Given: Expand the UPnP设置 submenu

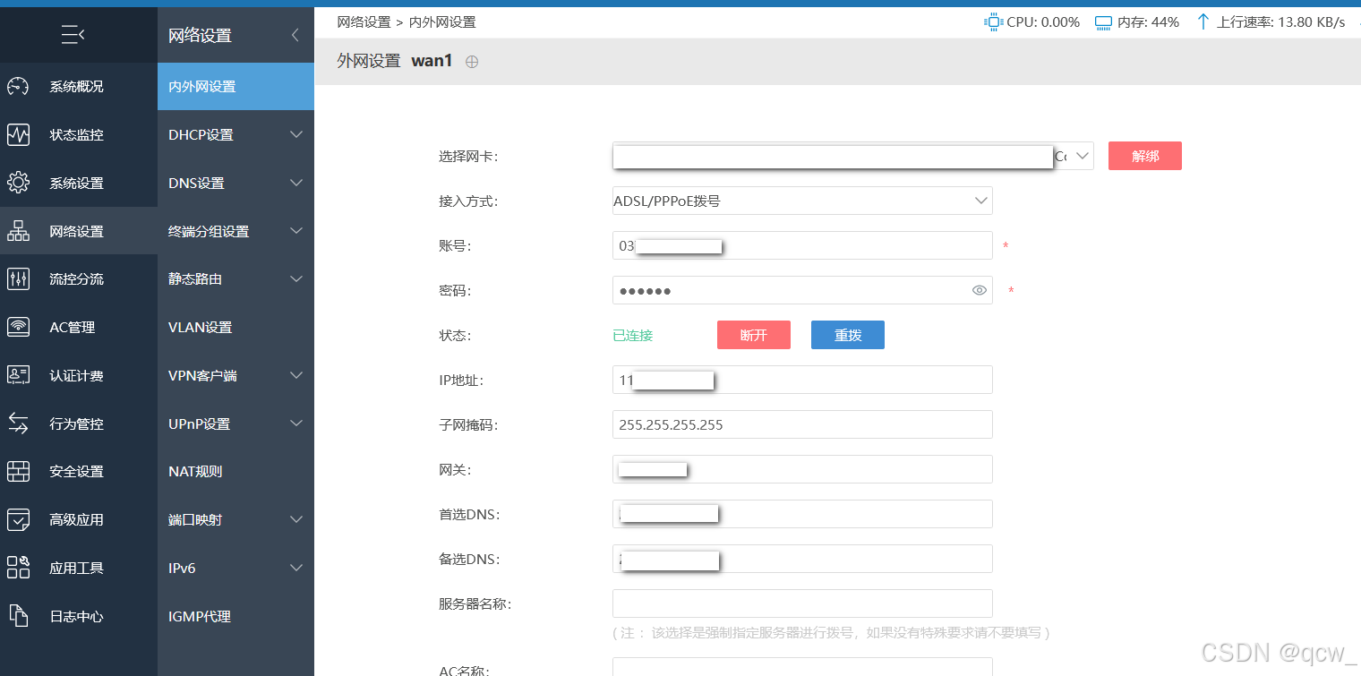Looking at the screenshot, I should (296, 424).
